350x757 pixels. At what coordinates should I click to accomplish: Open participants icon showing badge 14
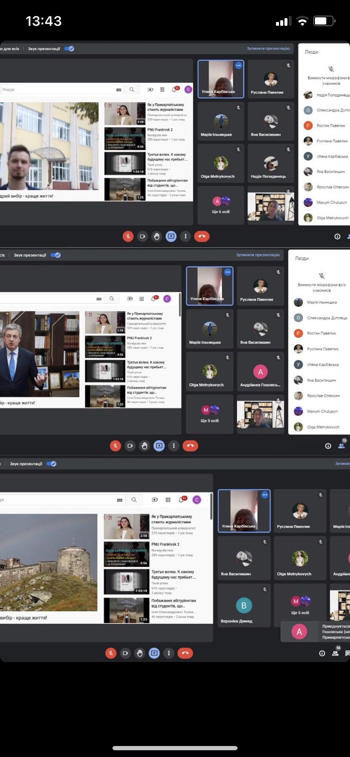pyautogui.click(x=336, y=652)
